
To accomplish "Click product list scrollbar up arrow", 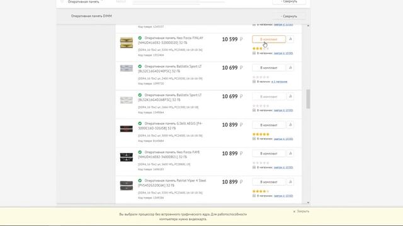I will tap(308, 26).
